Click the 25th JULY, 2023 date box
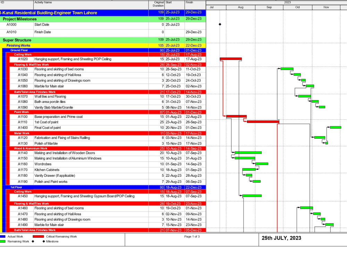 [282, 238]
